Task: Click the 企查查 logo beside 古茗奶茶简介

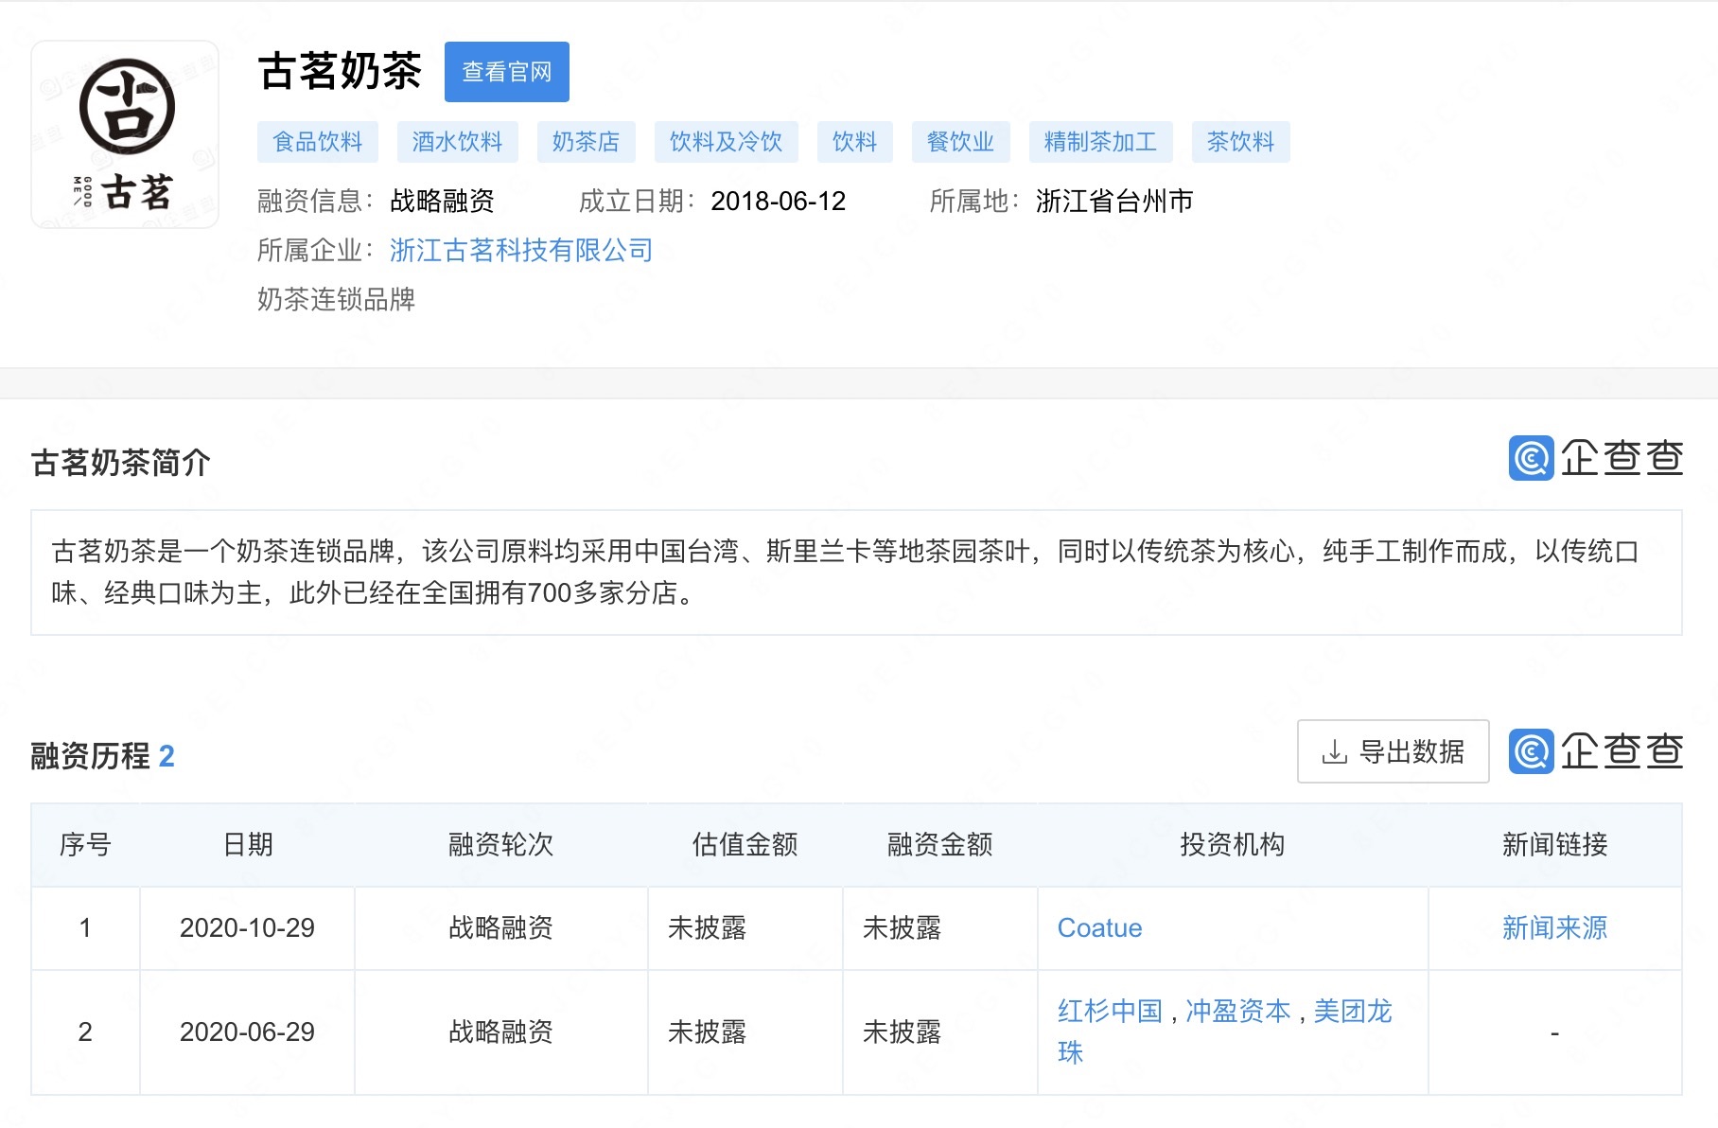Action: (x=1596, y=458)
